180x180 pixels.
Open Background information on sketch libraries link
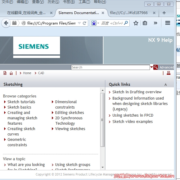[x=140, y=103]
